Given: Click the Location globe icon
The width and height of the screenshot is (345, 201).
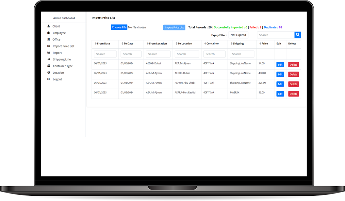Looking at the screenshot, I should (x=49, y=72).
